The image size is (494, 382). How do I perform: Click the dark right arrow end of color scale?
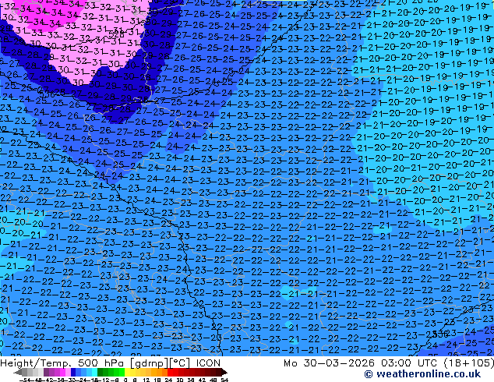pyautogui.click(x=224, y=372)
